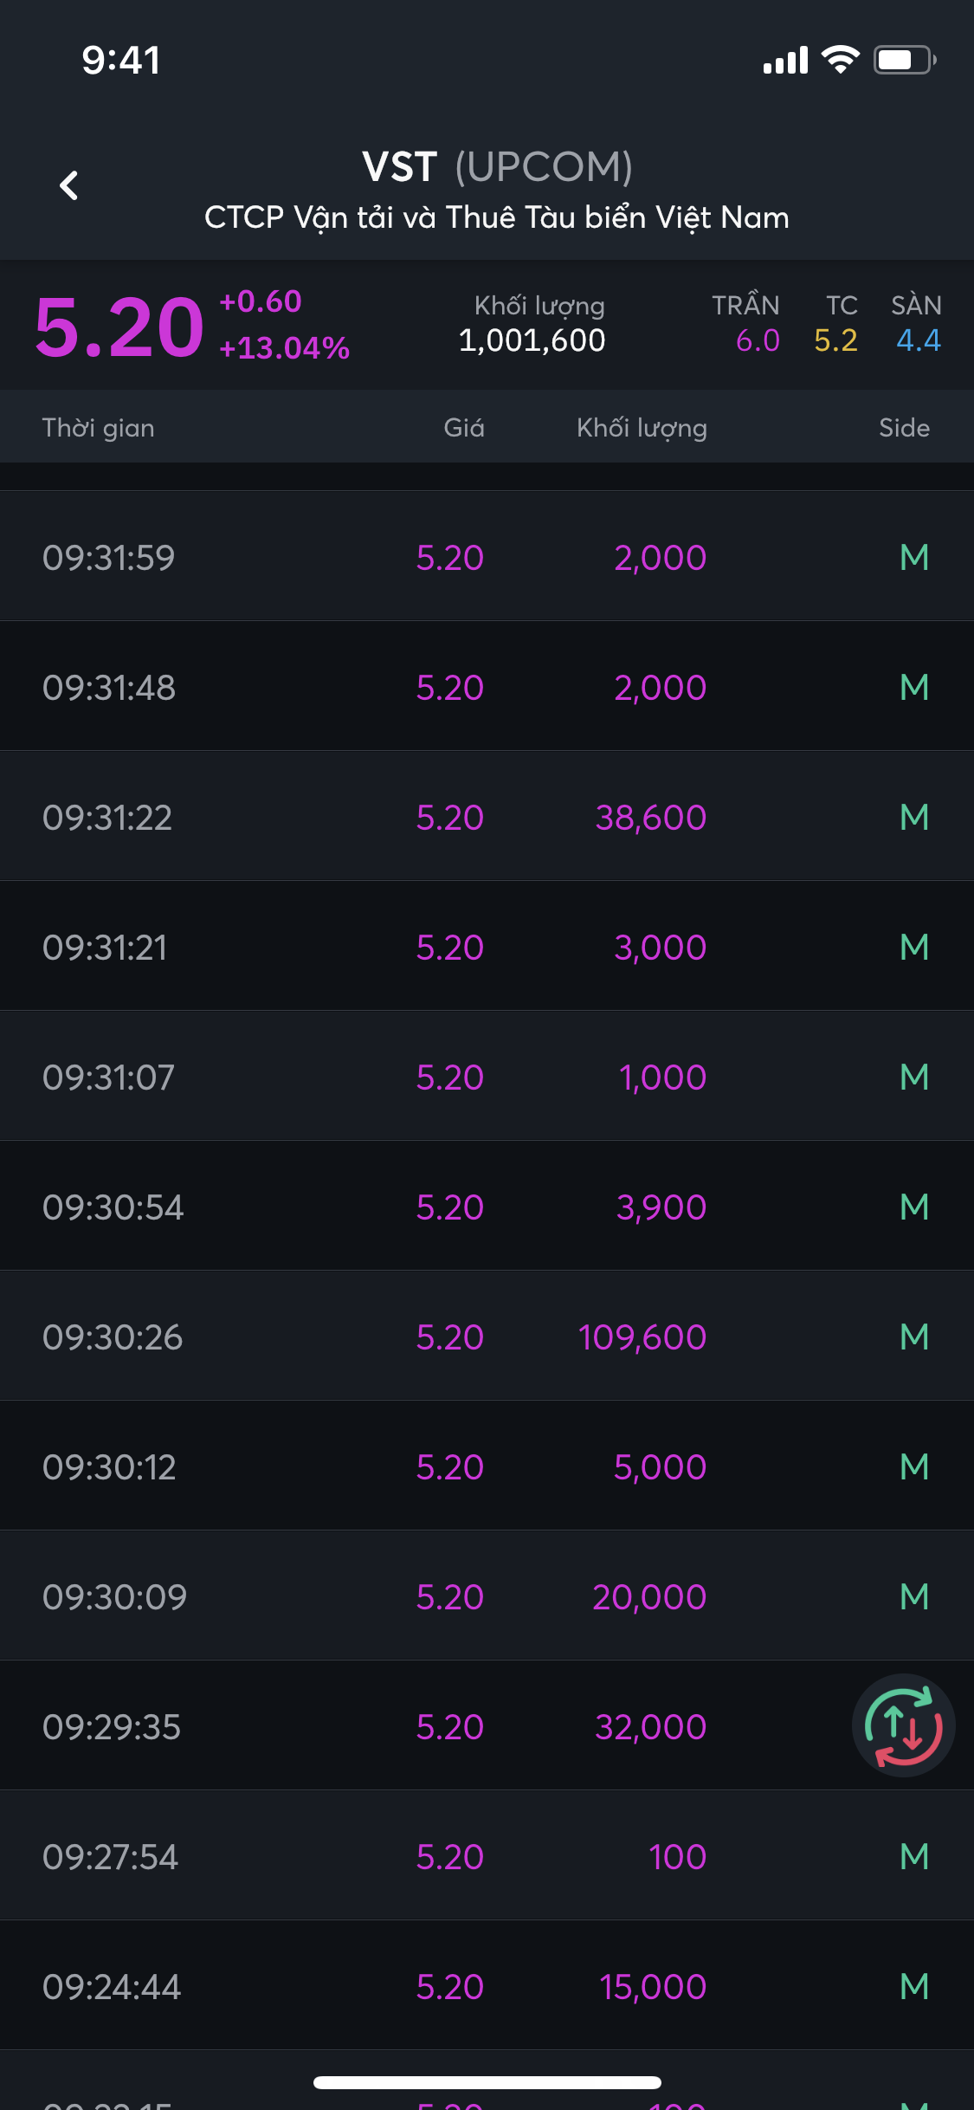Image resolution: width=974 pixels, height=2110 pixels.
Task: Tap the Thời gian column header
Action: click(98, 428)
